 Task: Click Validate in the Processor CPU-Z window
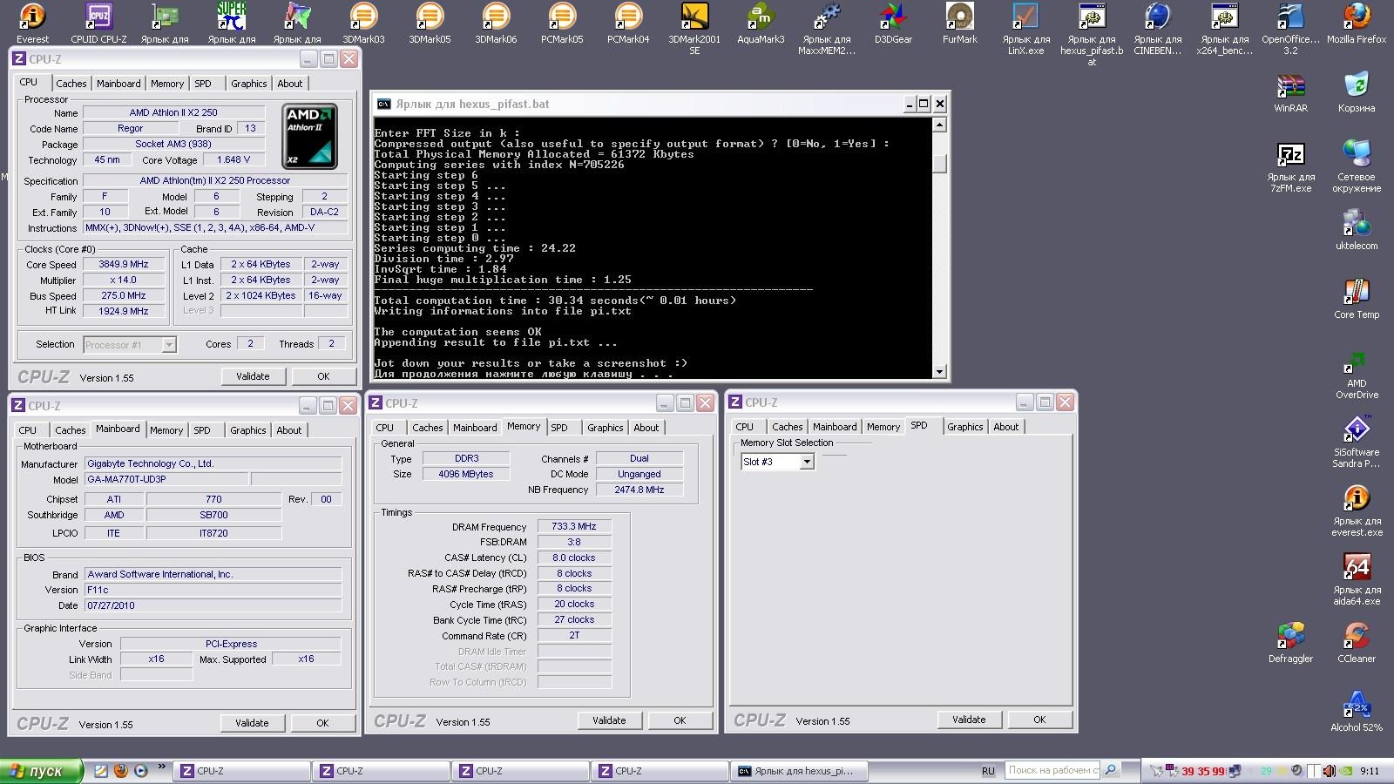click(253, 376)
